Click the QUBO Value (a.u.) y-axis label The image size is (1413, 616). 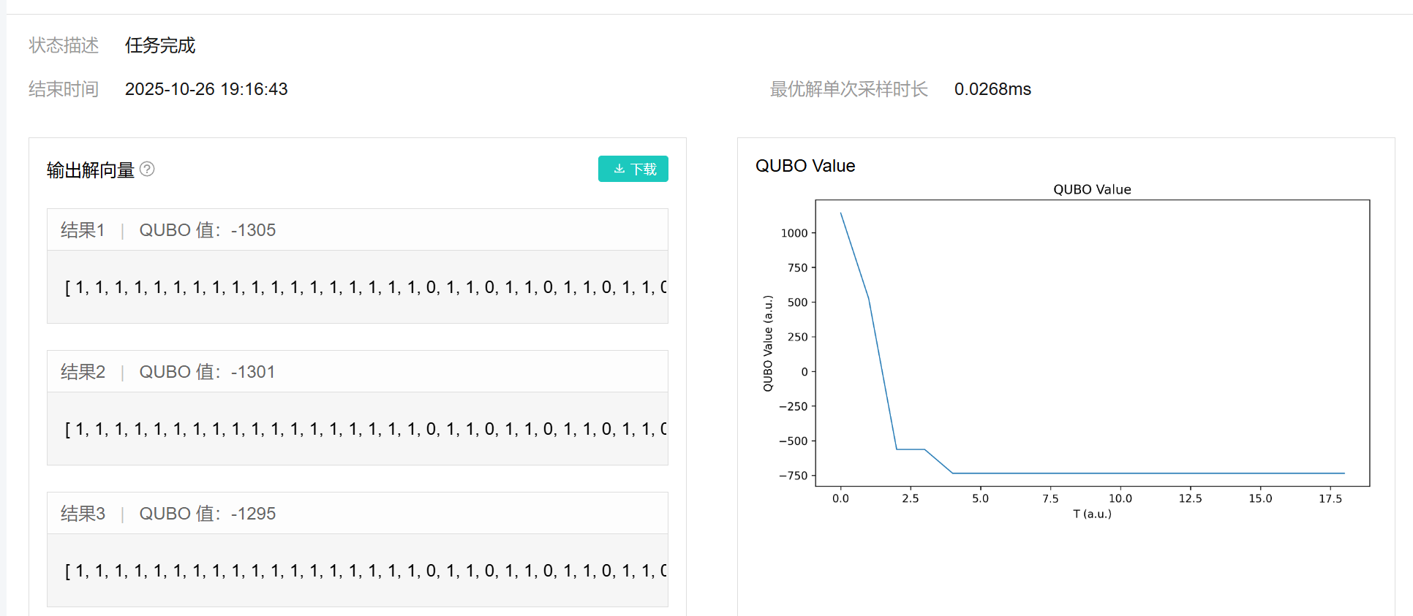click(767, 343)
